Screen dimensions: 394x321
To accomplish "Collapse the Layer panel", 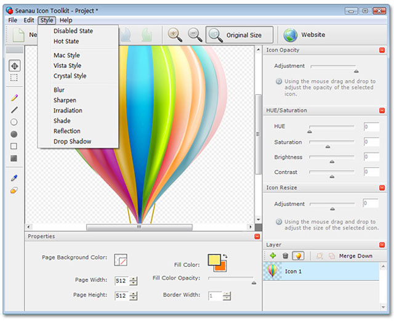I will coord(382,245).
